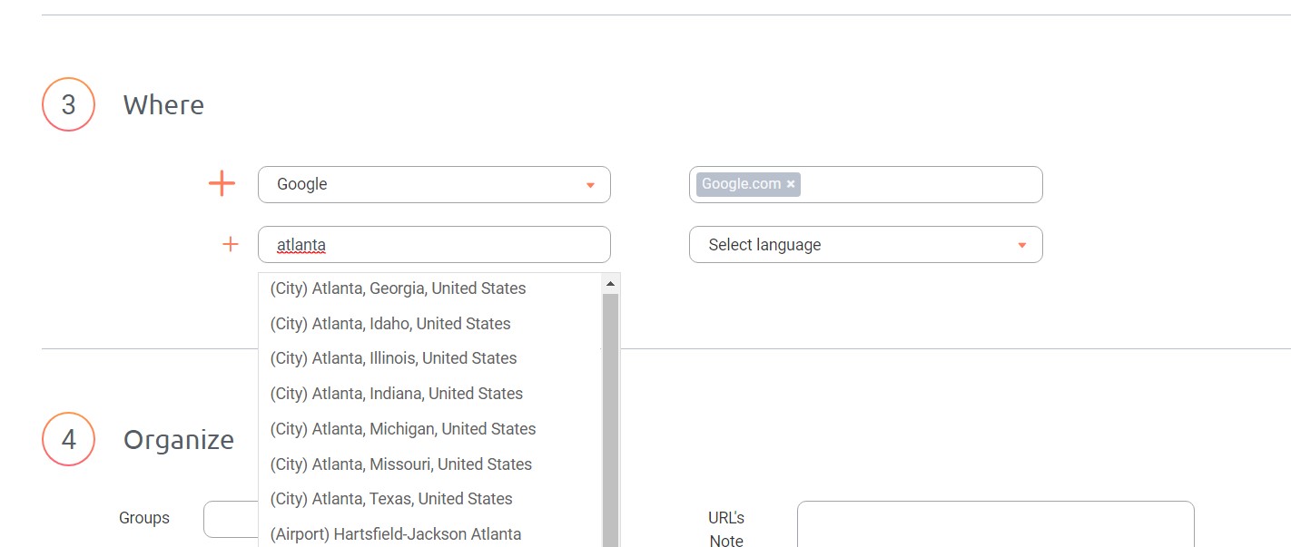Click the URL's Note text area

click(996, 524)
